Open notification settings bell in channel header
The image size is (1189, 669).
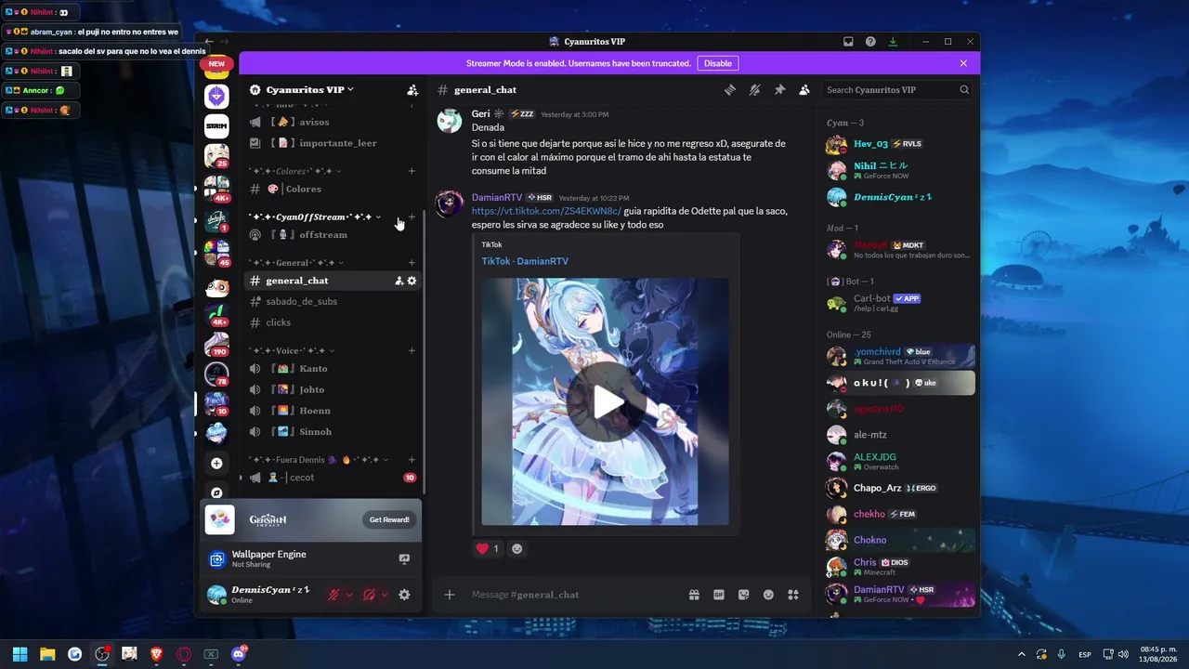pyautogui.click(x=754, y=90)
